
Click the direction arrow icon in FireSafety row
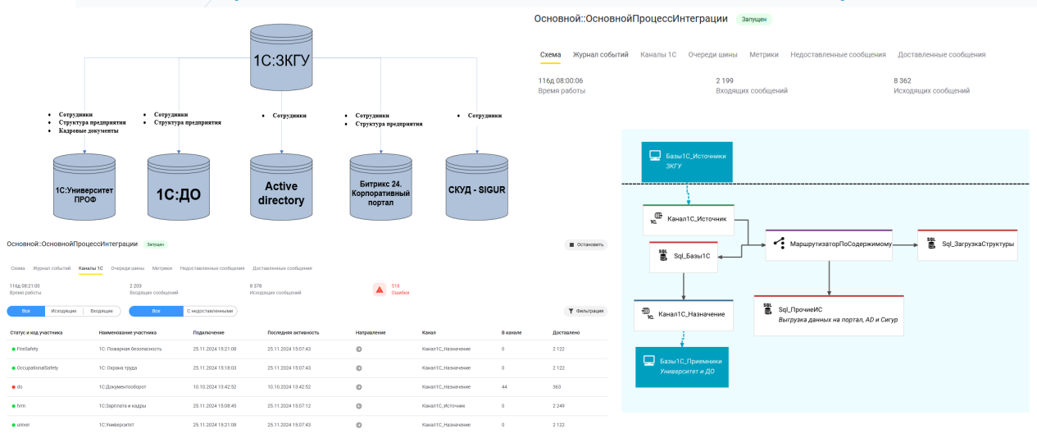[x=359, y=349]
